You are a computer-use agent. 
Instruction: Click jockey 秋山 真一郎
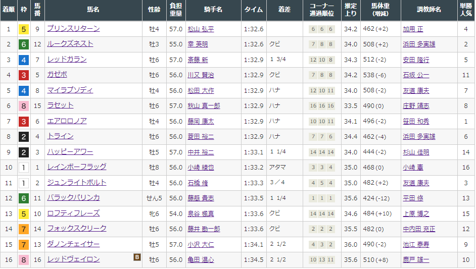click(204, 106)
